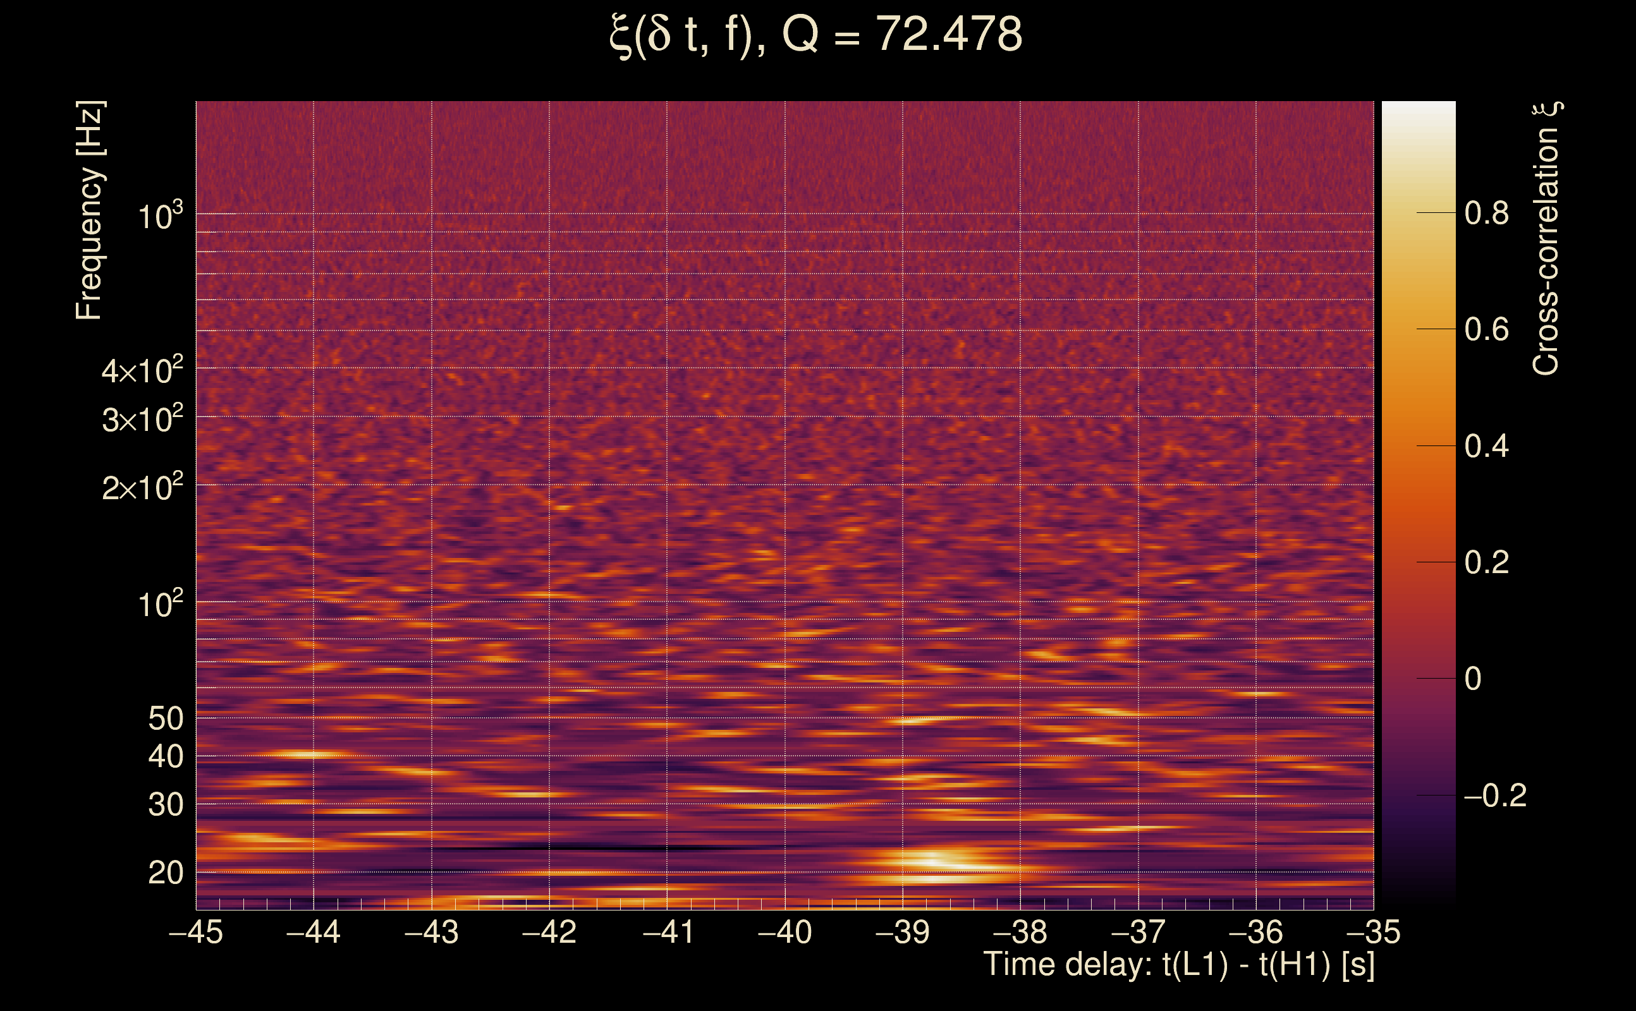Screen dimensions: 1636x1011
Task: Click the −39 x-axis tick label
Action: click(x=902, y=932)
